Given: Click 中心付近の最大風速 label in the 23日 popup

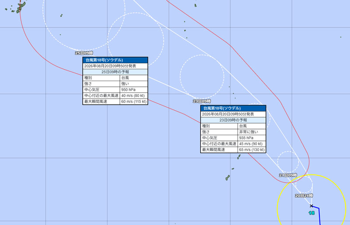Looking at the screenshot, I should point(219,144).
